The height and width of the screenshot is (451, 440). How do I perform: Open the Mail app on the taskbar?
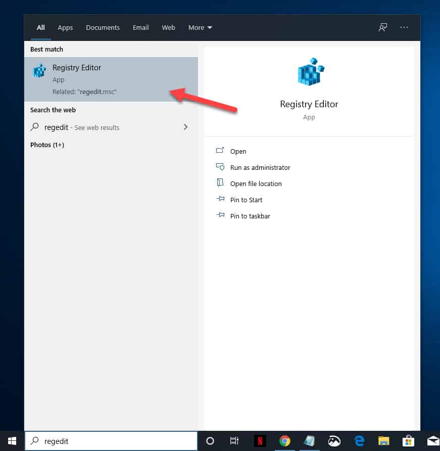tap(433, 441)
